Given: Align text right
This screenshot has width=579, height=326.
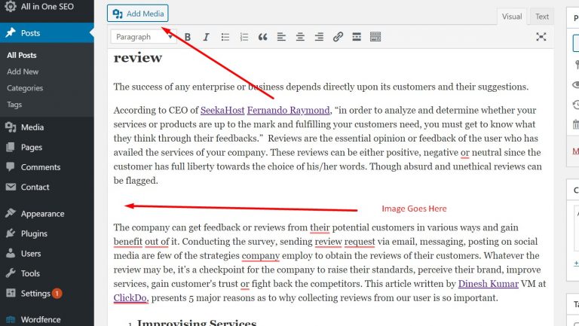Looking at the screenshot, I should [319, 37].
